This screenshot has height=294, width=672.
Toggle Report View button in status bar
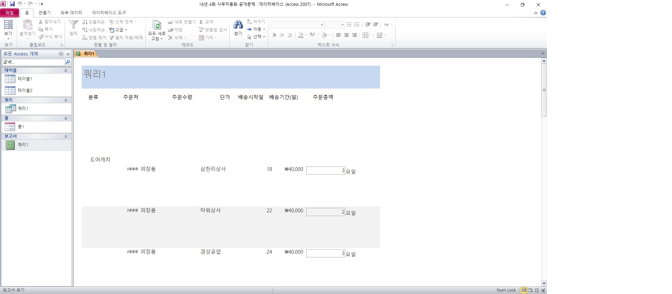pos(524,290)
